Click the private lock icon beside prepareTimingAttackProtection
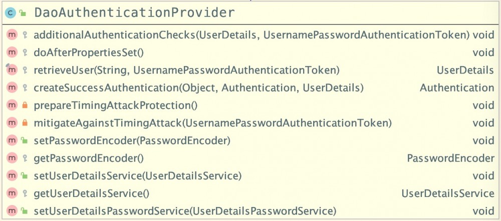501x221 pixels. [25, 105]
